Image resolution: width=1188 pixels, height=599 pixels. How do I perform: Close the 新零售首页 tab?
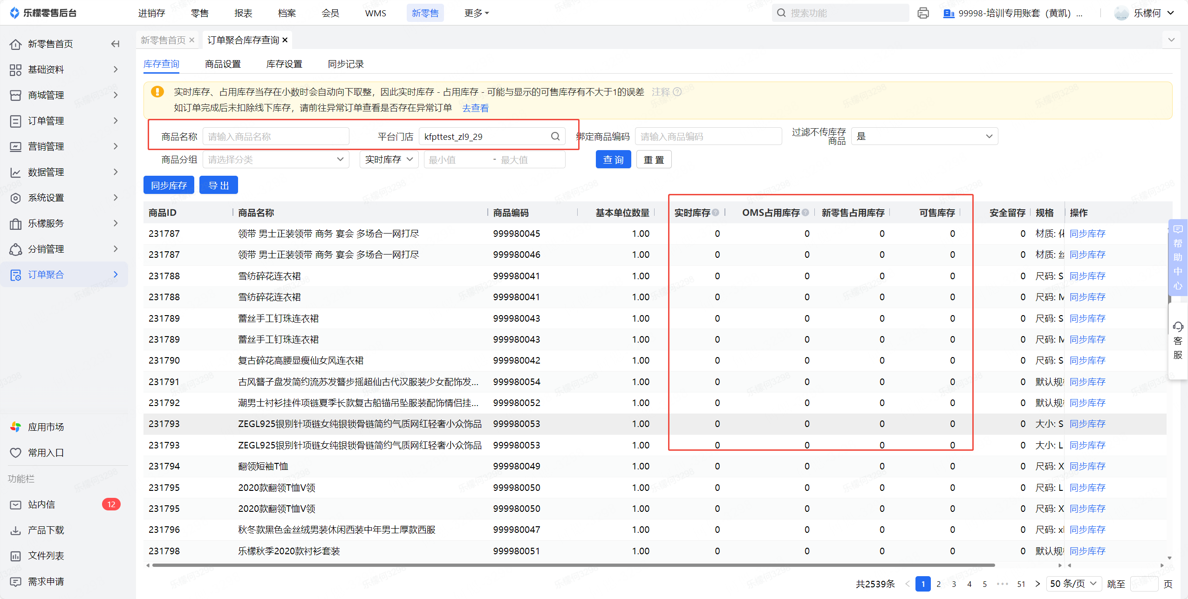point(191,40)
